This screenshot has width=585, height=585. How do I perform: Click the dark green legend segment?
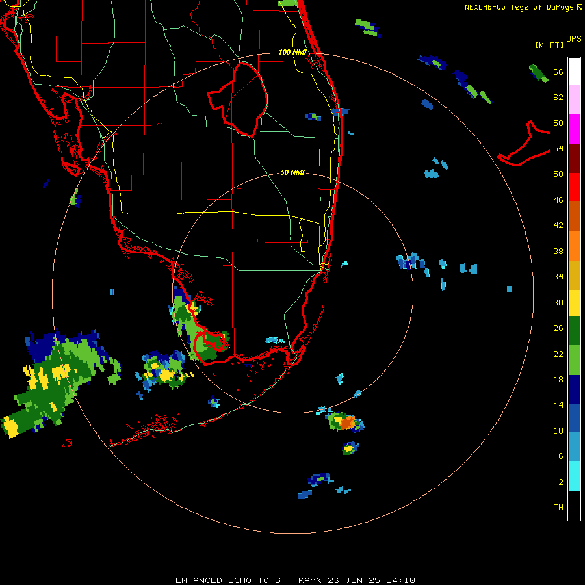[574, 331]
